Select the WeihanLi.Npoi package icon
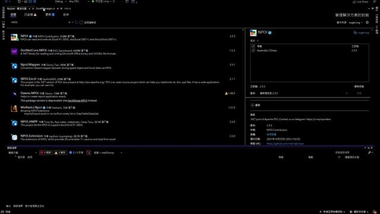380x214 pixels. (x=14, y=108)
